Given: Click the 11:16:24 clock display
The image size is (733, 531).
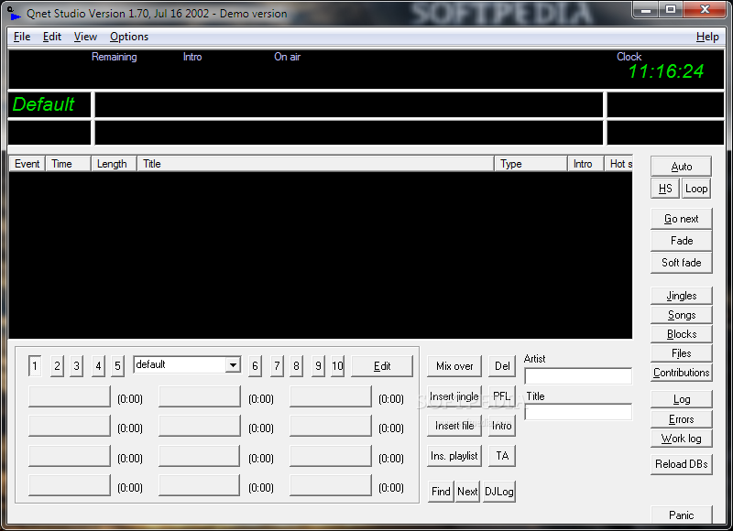Looking at the screenshot, I should [666, 71].
